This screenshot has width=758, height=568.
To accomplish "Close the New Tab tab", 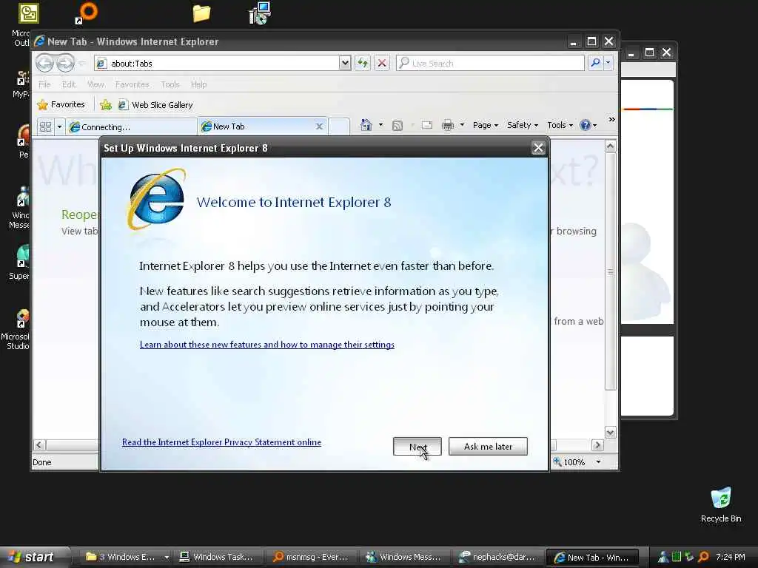I will [319, 126].
